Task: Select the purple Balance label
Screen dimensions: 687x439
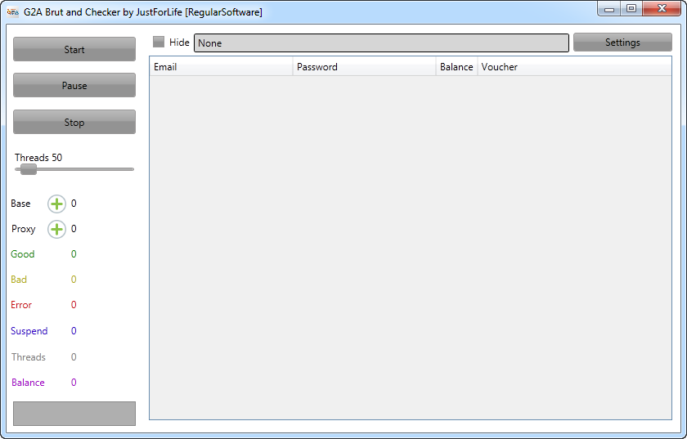Action: 28,383
